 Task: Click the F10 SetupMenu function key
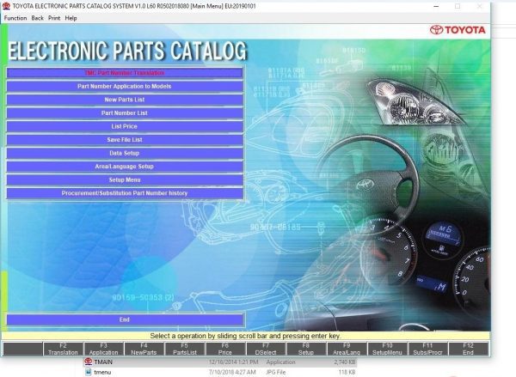[387, 349]
